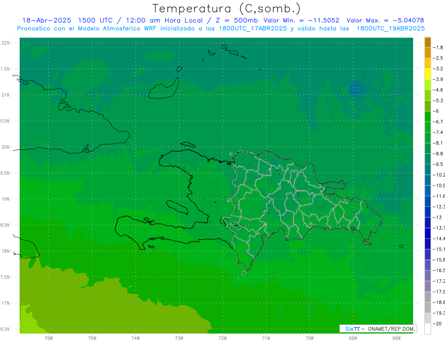445x343 pixels.
Task: Click the "71W" longitude label
Action: tap(266, 338)
